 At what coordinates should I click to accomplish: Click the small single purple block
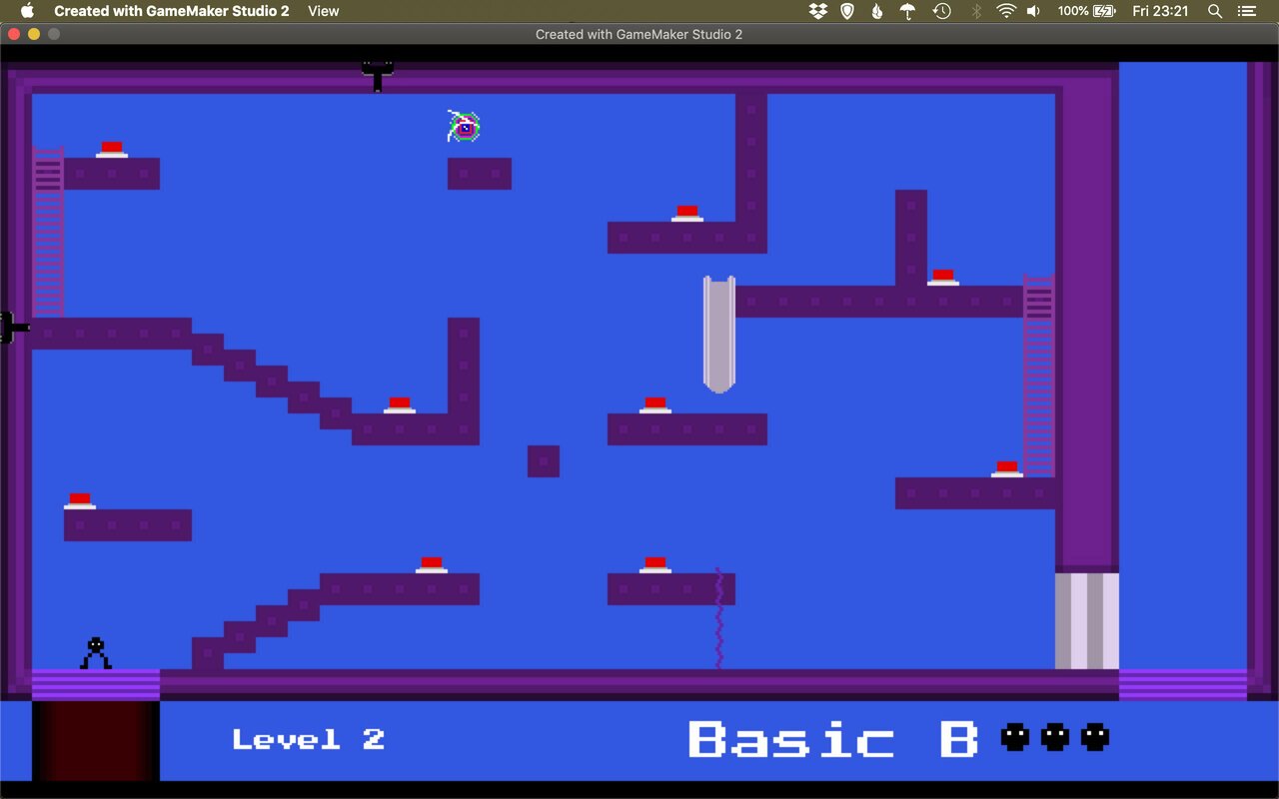click(x=544, y=461)
